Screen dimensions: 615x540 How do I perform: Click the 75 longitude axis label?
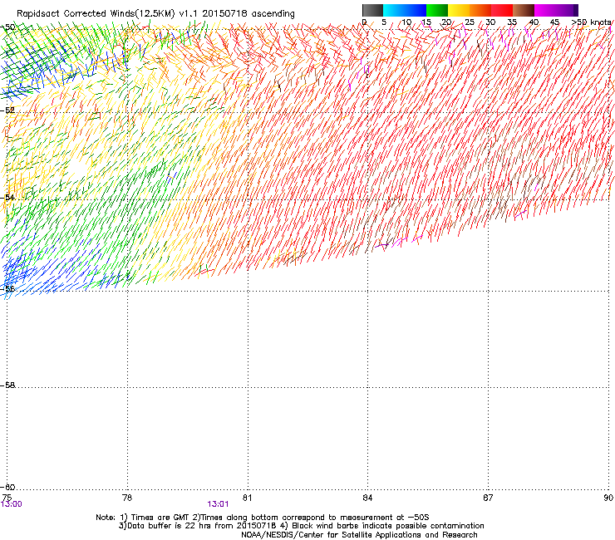tap(7, 498)
